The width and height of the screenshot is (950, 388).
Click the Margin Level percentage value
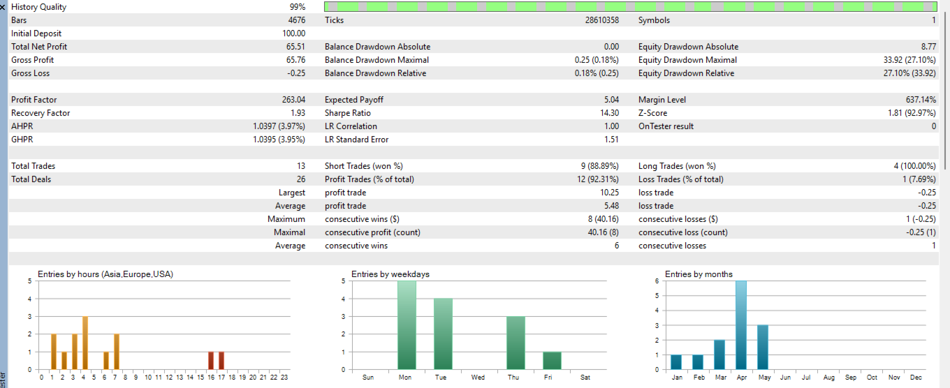click(x=921, y=100)
